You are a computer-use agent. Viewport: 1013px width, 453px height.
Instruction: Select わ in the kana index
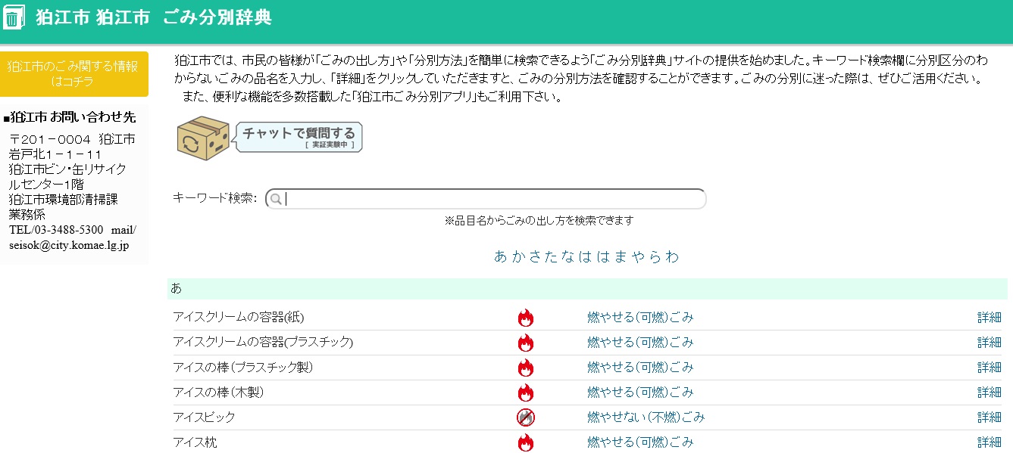673,256
